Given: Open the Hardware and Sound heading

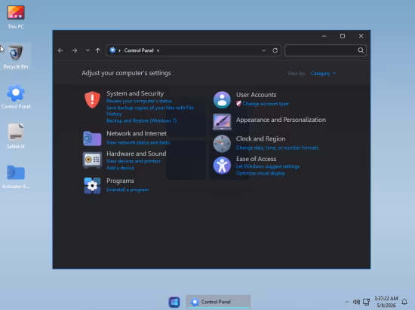Looking at the screenshot, I should 137,153.
